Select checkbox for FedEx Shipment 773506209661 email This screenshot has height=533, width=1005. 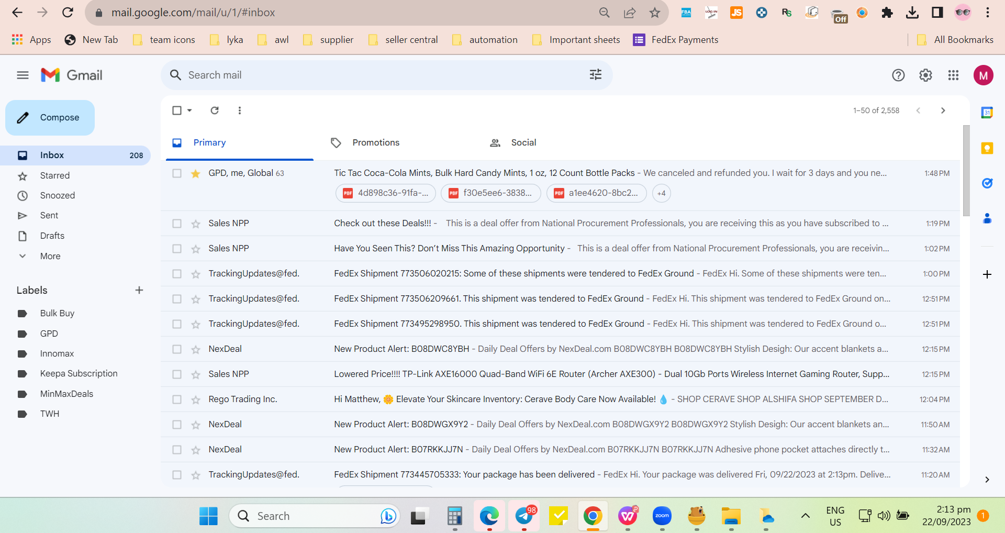tap(177, 299)
